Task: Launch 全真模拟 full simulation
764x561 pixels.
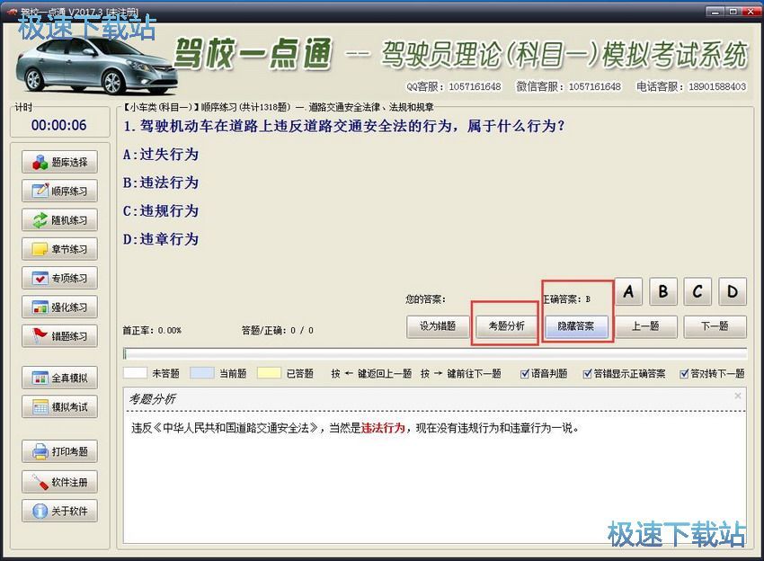Action: 59,378
